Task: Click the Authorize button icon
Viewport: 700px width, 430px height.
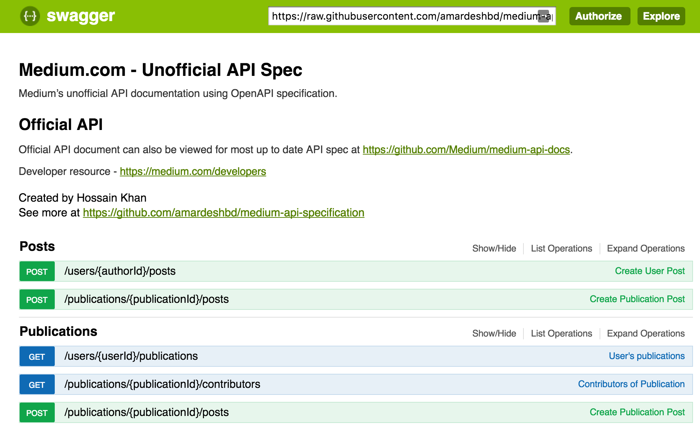Action: (599, 17)
